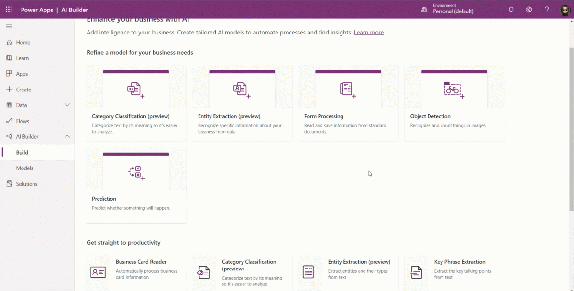Click the Create plus icon
Screen dimensions: 574x291
(x=9, y=90)
